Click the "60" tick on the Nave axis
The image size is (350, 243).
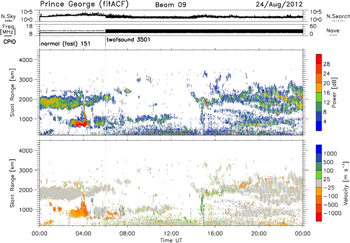pyautogui.click(x=313, y=26)
